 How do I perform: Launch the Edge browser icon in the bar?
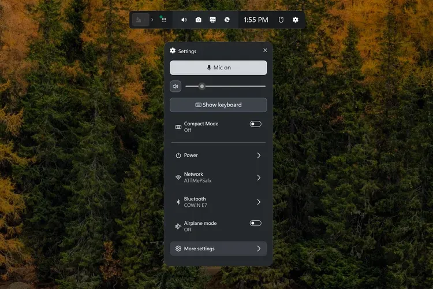click(227, 20)
